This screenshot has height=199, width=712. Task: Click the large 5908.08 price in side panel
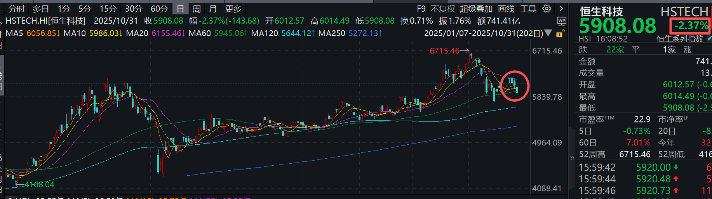point(618,26)
